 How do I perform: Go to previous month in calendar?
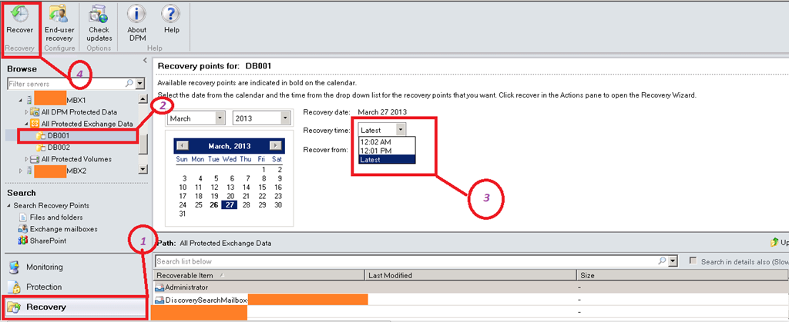(x=183, y=146)
